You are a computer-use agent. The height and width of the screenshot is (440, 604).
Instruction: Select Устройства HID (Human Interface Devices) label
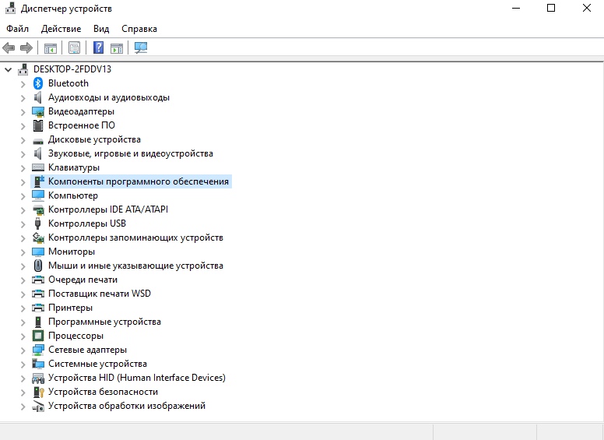[137, 378]
